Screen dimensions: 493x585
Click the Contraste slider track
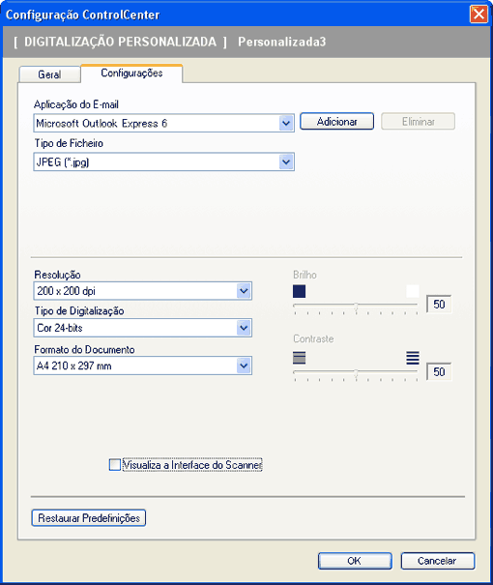[x=356, y=372]
